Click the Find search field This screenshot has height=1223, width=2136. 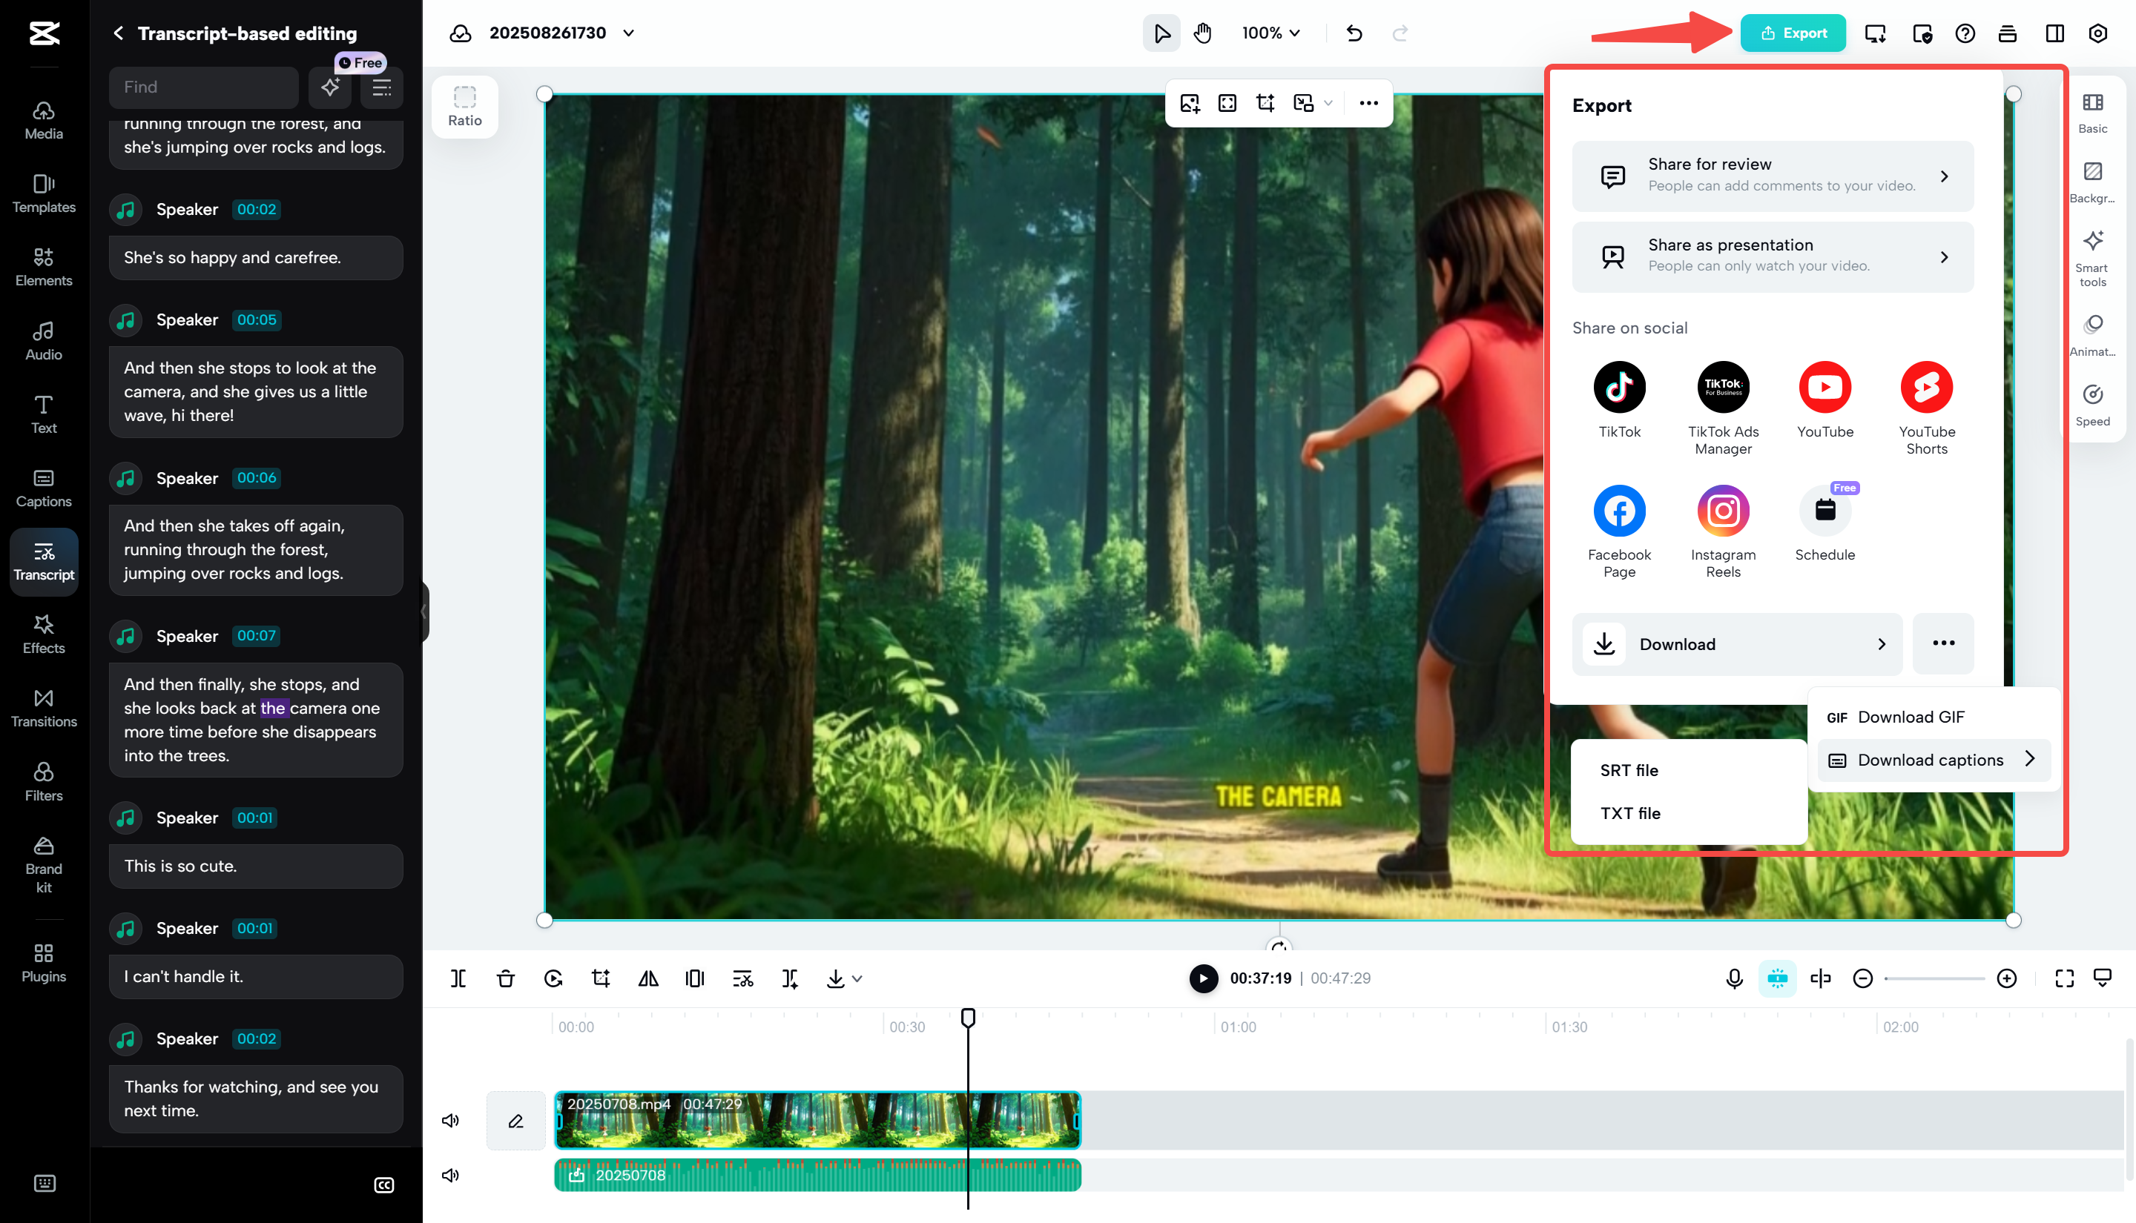pos(203,87)
